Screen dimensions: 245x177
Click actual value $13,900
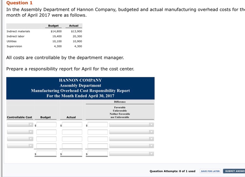[x=76, y=31]
